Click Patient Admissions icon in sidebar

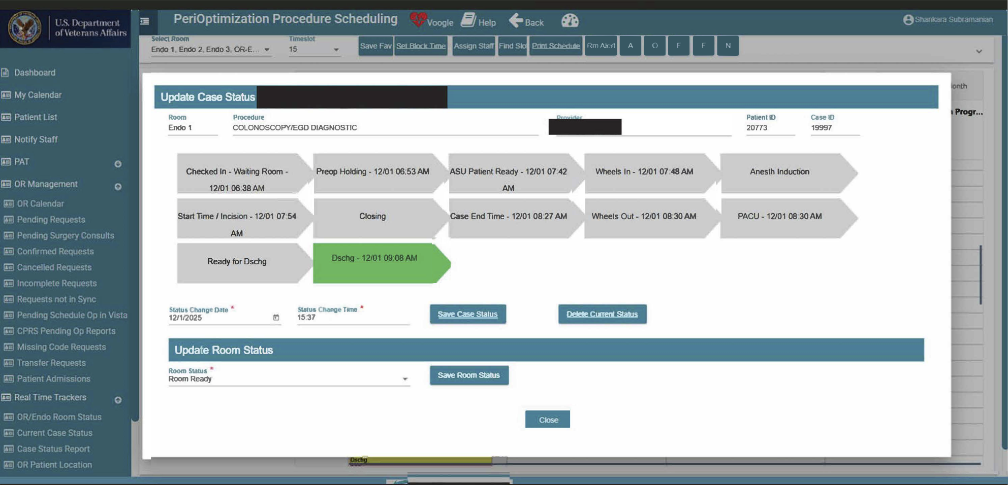[8, 378]
